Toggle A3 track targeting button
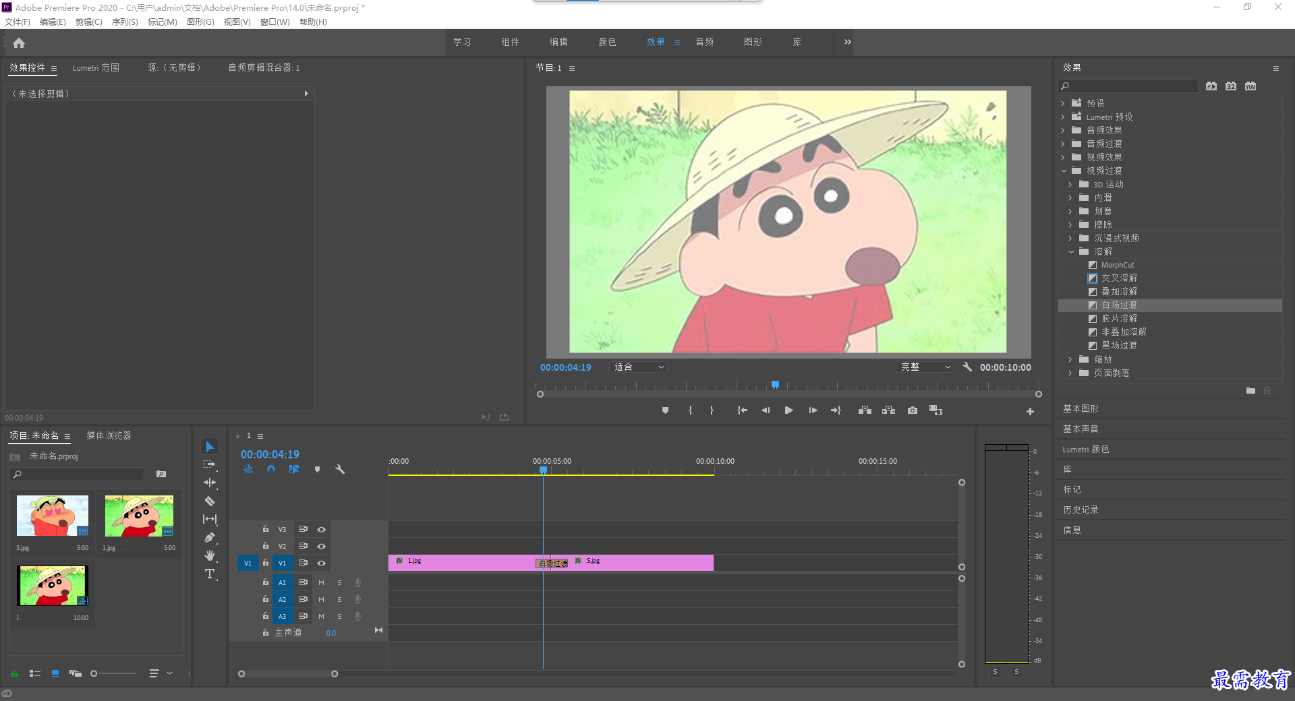Viewport: 1295px width, 701px height. tap(283, 616)
